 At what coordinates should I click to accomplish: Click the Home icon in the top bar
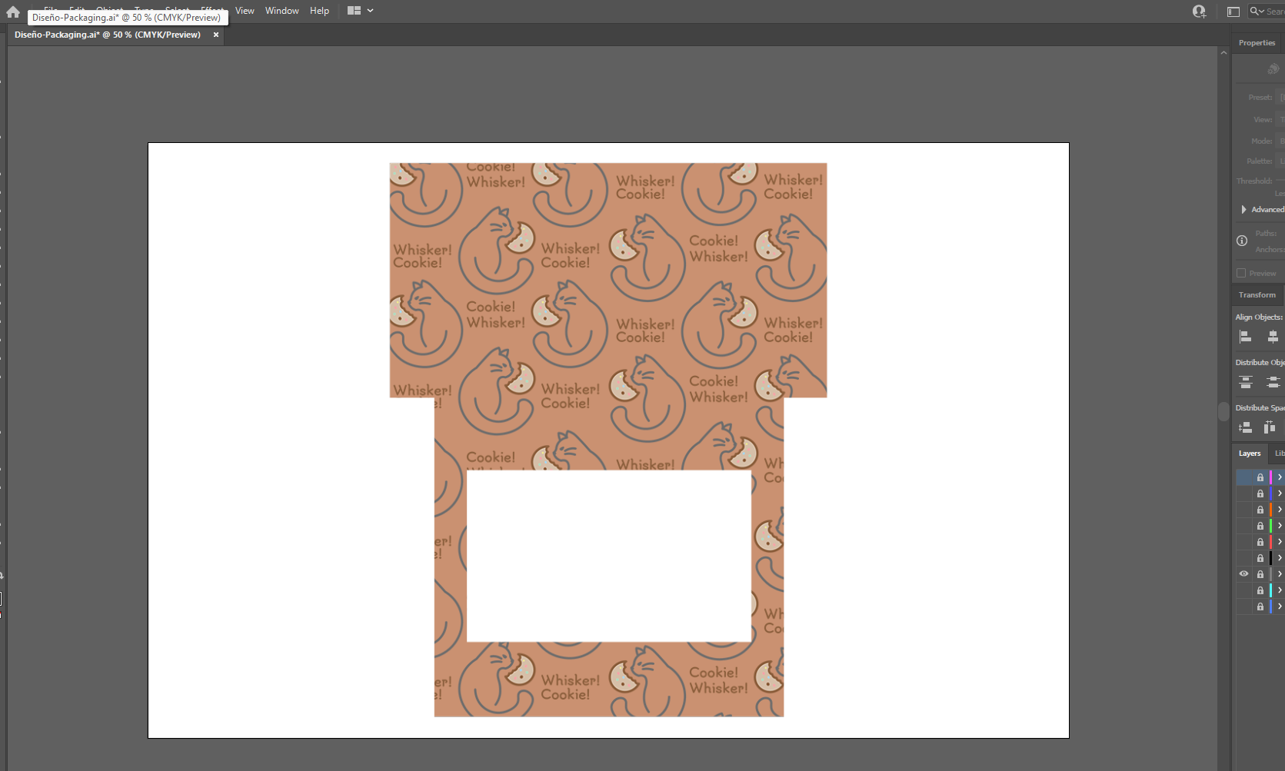[x=13, y=12]
